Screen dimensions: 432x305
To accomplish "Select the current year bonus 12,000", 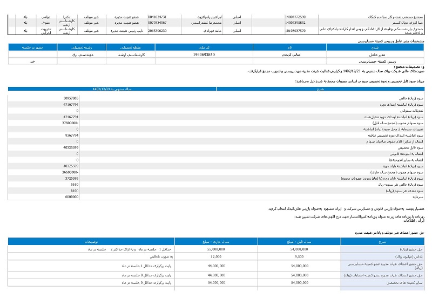I will (x=216, y=256).
